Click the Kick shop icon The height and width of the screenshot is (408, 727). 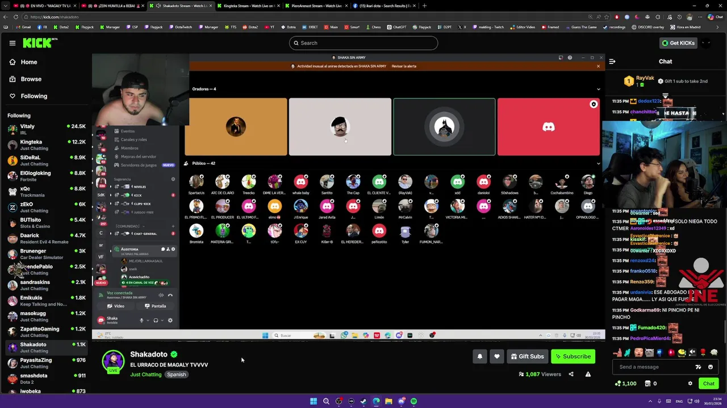click(x=648, y=384)
